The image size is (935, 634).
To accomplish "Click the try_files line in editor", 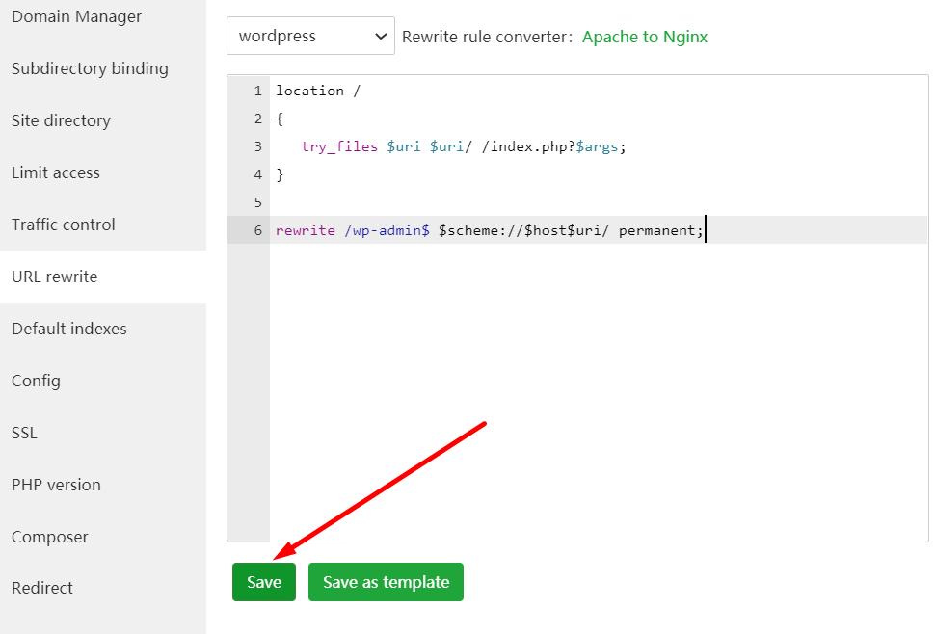I will click(x=463, y=146).
